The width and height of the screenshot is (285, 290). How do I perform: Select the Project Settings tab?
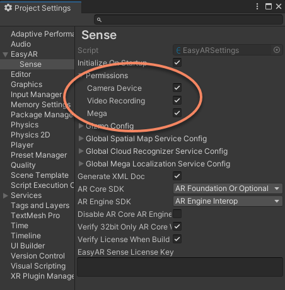tap(40, 8)
